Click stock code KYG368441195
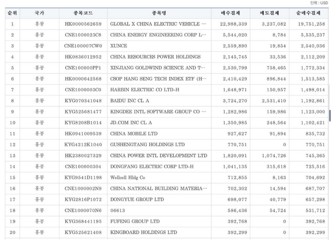The image size is (331, 240). pyautogui.click(x=83, y=221)
